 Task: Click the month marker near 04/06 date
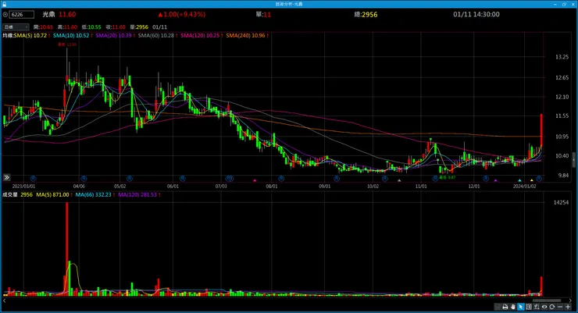[x=84, y=179]
